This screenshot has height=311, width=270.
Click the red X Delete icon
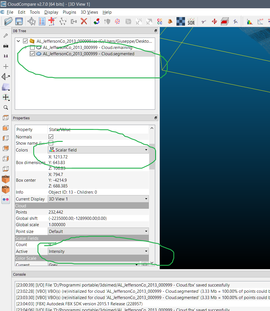click(84, 21)
